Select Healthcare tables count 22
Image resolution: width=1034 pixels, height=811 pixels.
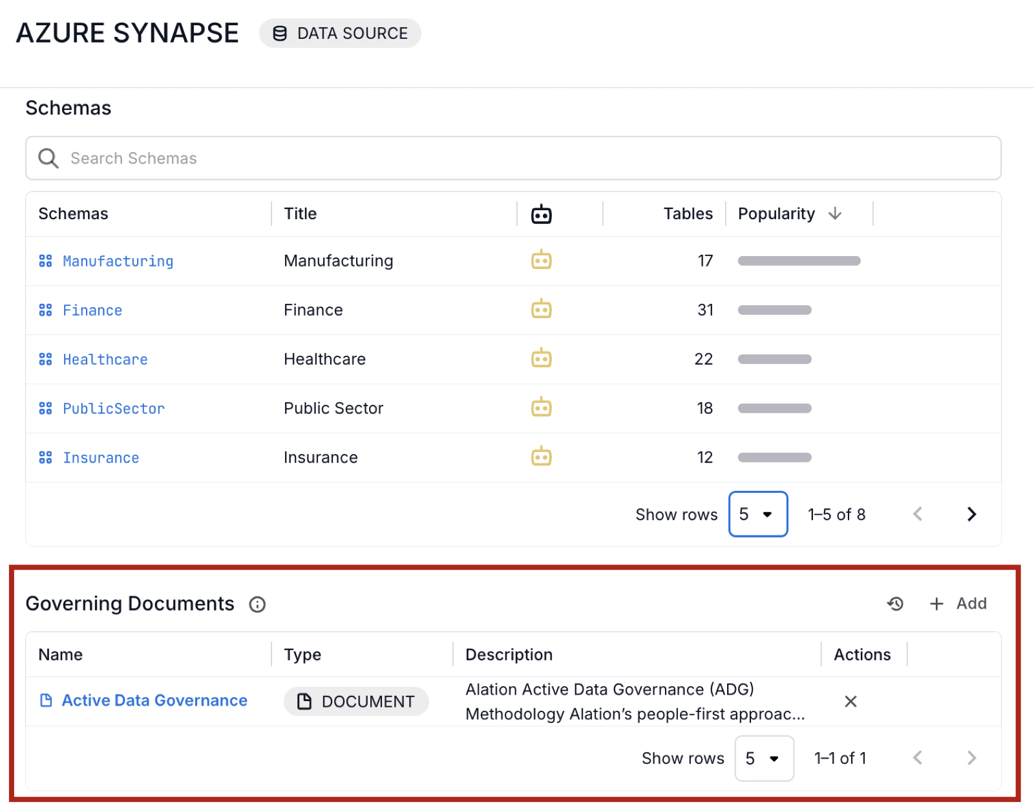click(x=704, y=359)
